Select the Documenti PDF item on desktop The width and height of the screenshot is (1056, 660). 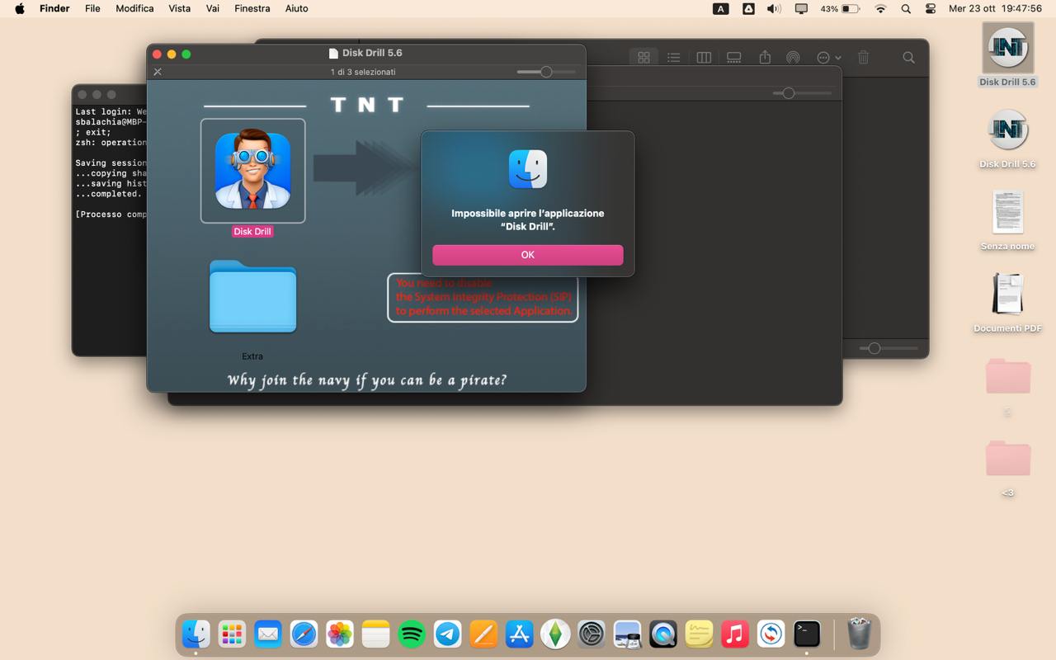point(1007,295)
